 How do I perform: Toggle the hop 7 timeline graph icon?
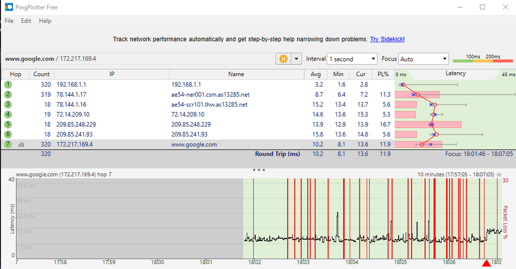[21, 144]
